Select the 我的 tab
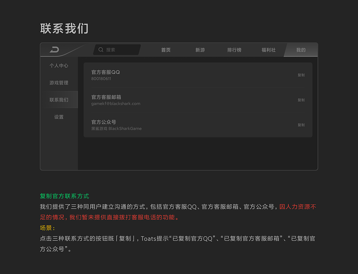Image resolution: width=358 pixels, height=274 pixels. click(x=301, y=50)
